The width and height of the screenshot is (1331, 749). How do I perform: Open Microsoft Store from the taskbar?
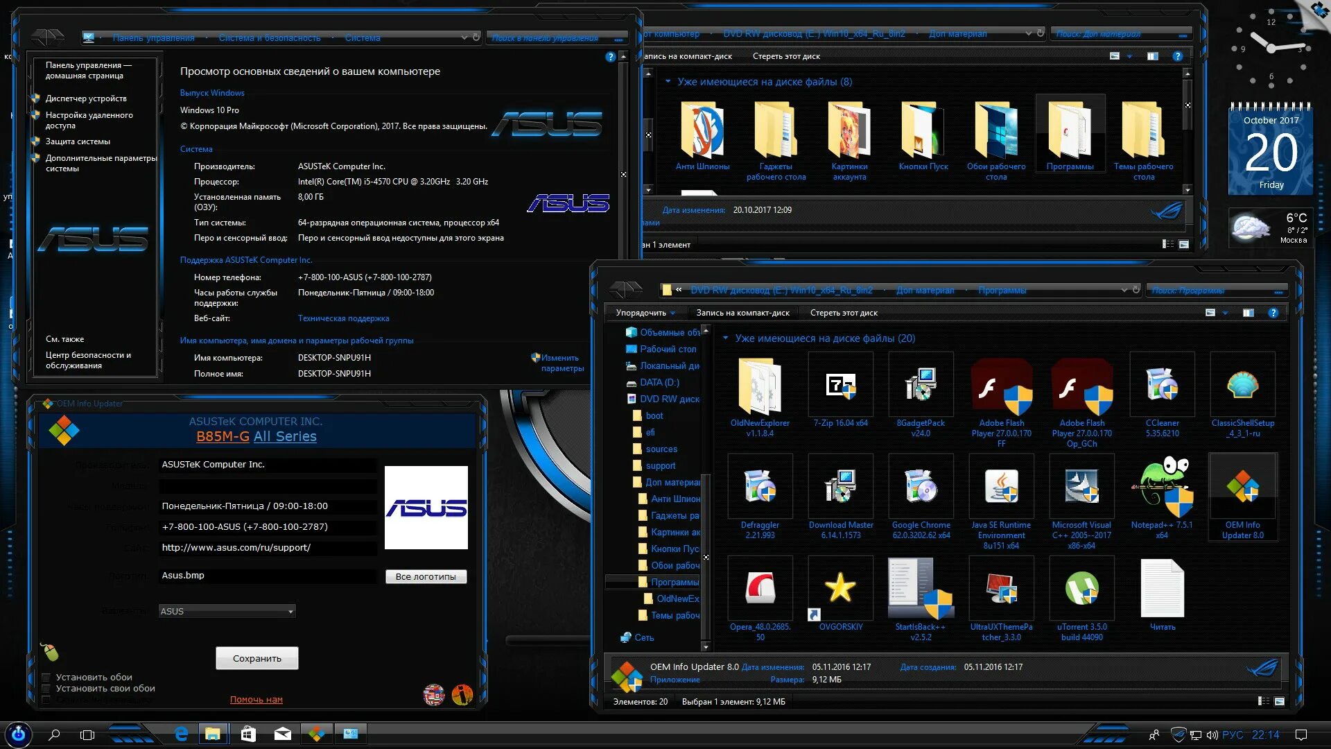[x=248, y=734]
